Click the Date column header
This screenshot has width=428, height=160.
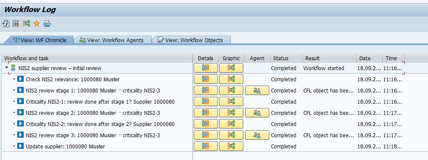pos(369,58)
